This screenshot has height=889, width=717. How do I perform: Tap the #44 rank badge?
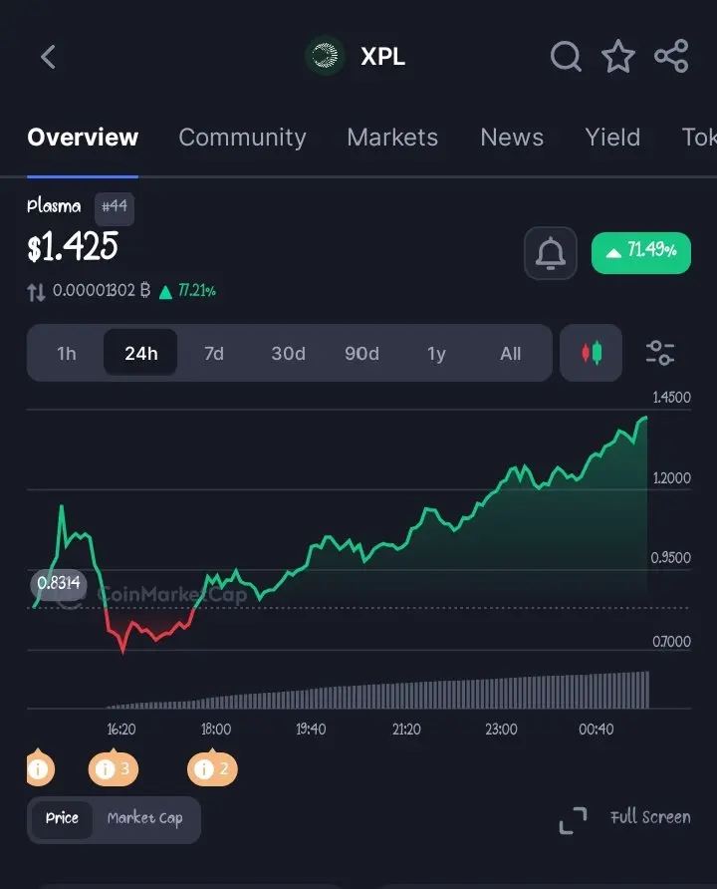click(x=115, y=208)
